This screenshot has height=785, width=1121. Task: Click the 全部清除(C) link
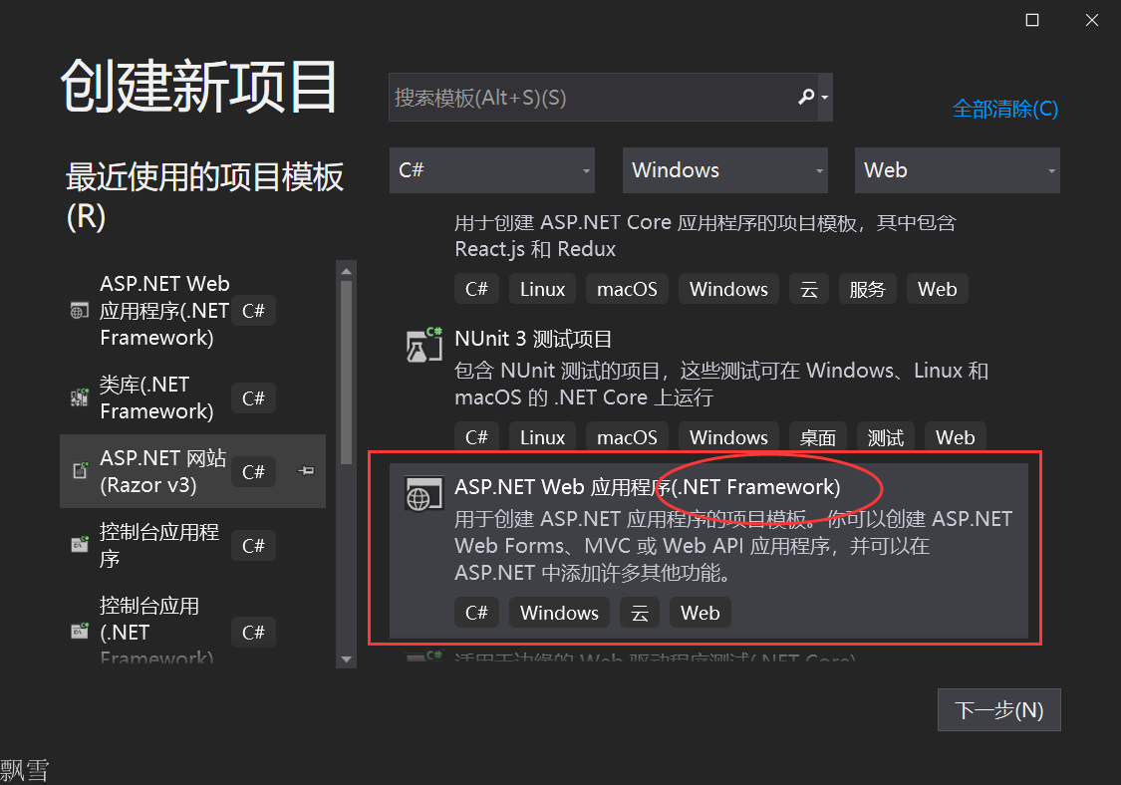pos(1004,109)
